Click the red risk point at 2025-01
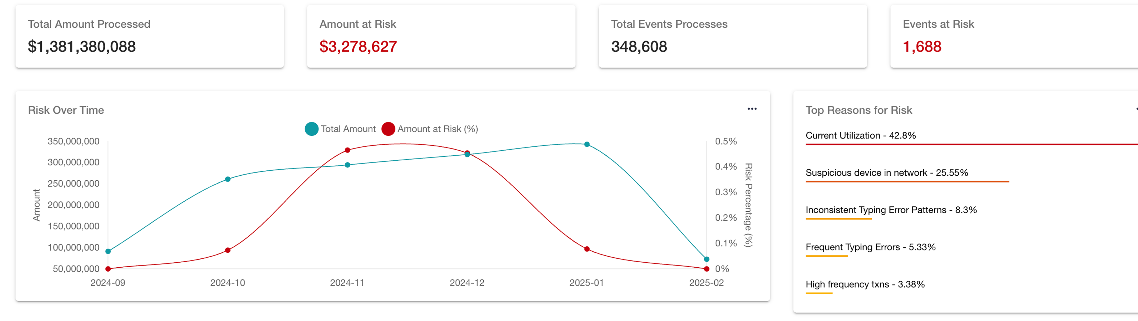 point(587,249)
